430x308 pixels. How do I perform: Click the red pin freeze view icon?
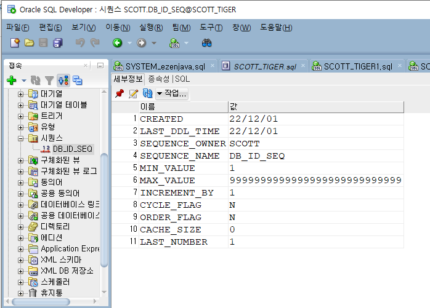pyautogui.click(x=120, y=93)
